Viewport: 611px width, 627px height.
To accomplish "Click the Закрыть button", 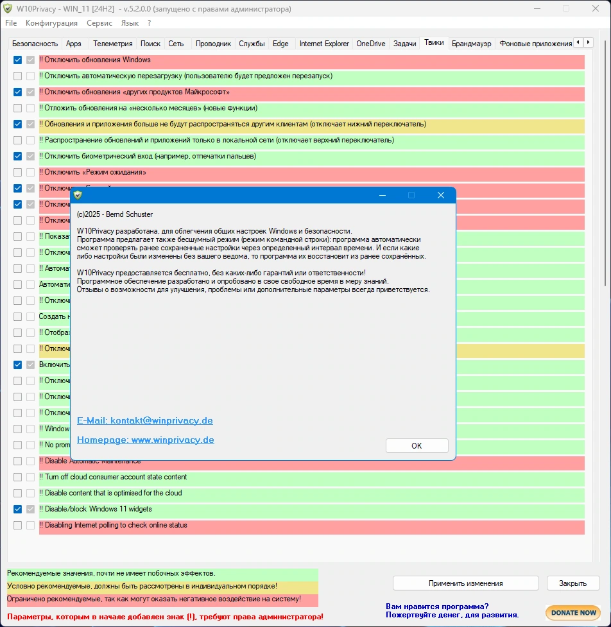I will click(573, 583).
